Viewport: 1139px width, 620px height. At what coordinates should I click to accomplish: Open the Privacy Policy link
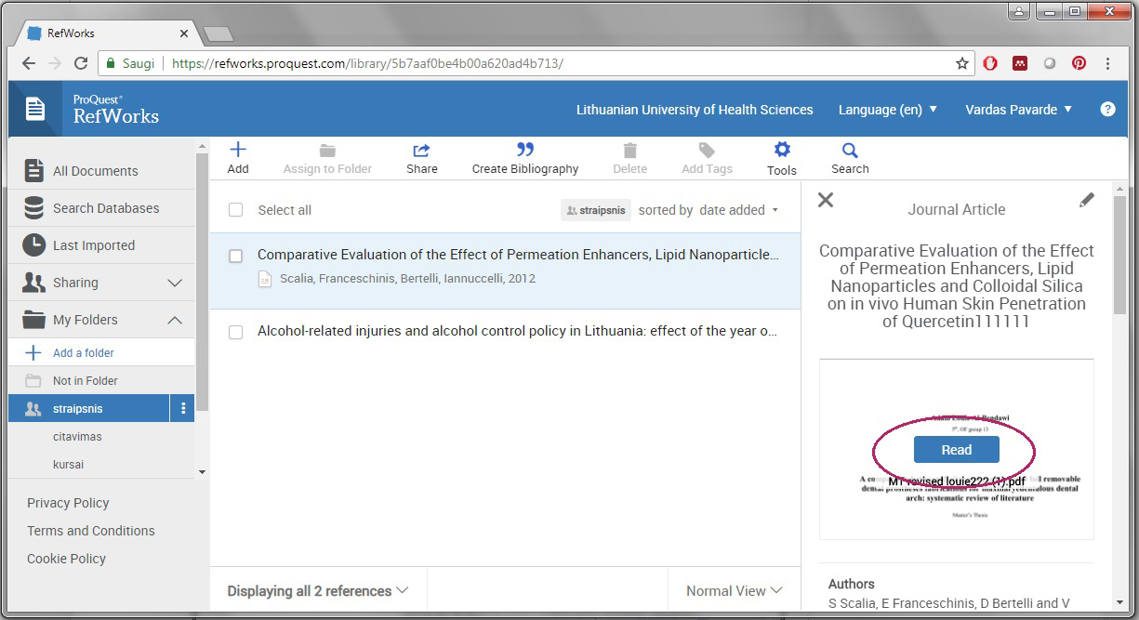[x=68, y=503]
